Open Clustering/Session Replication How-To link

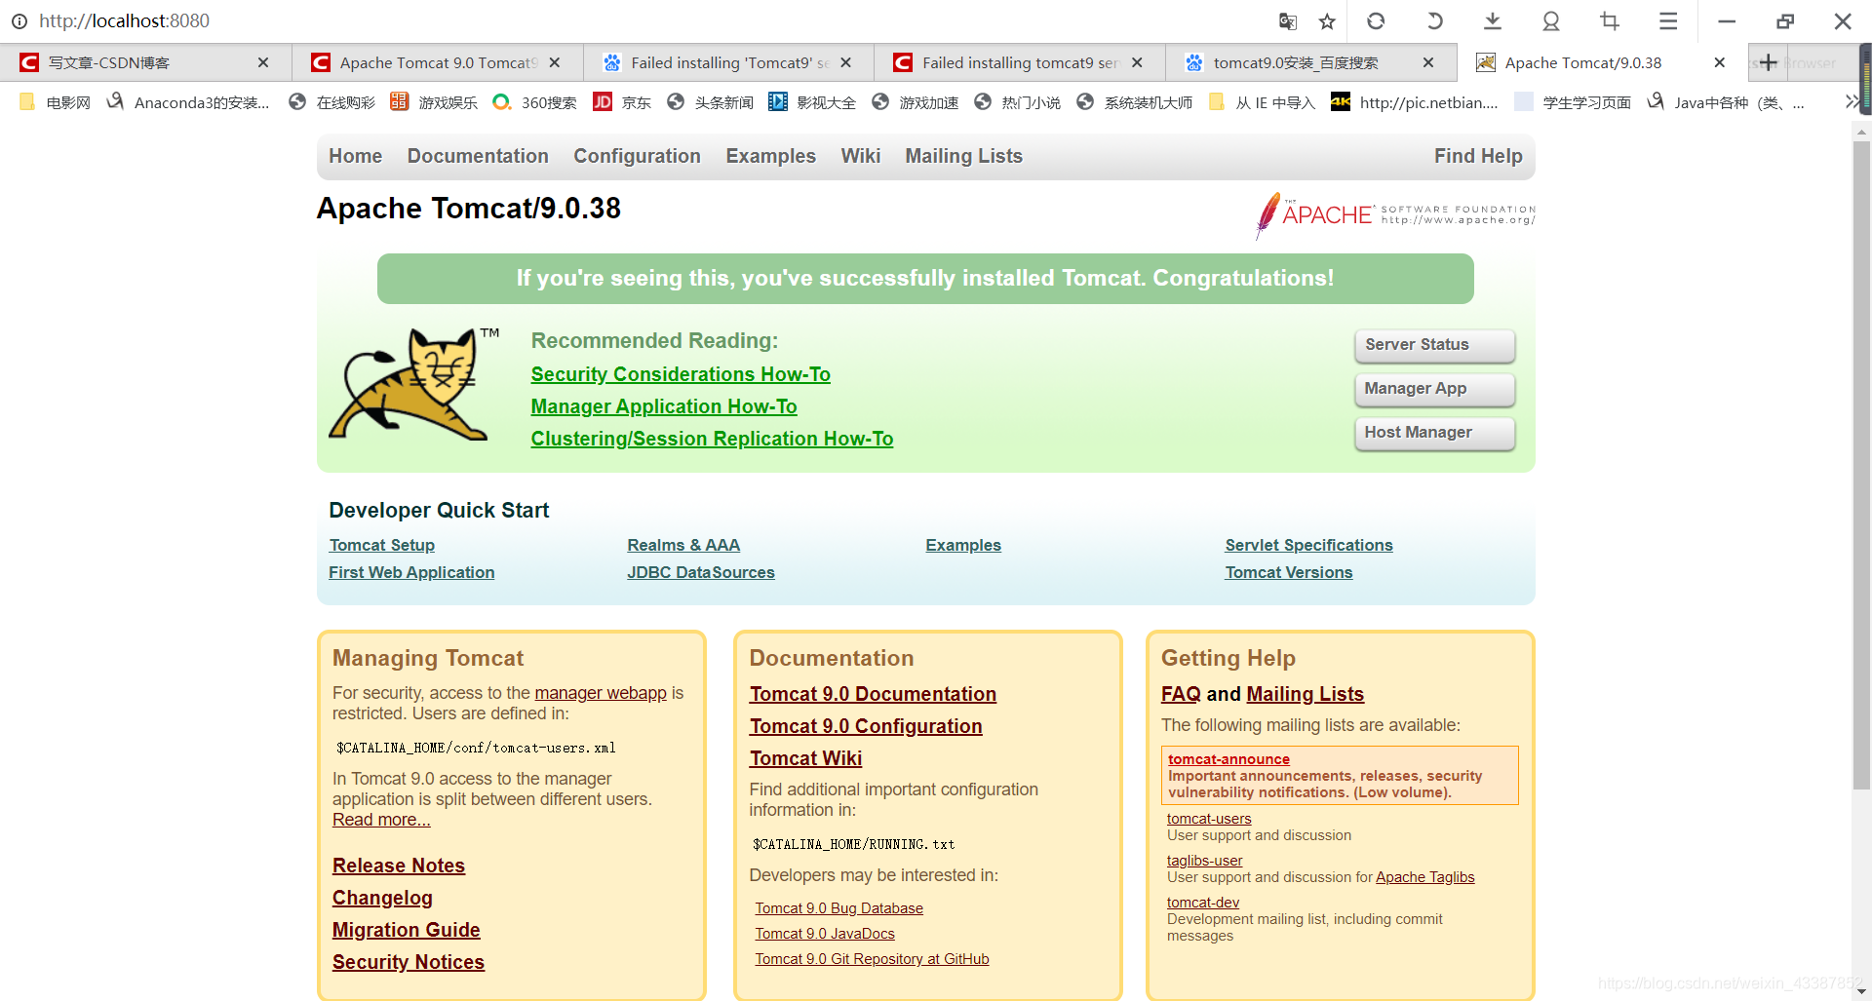(x=712, y=439)
